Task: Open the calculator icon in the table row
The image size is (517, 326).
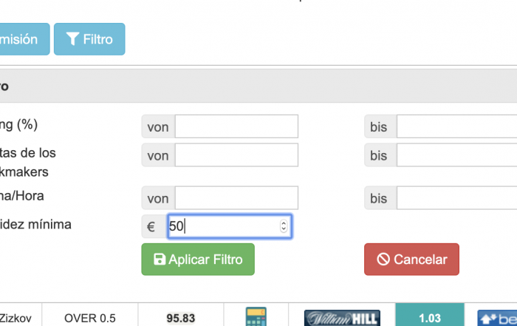Action: click(x=256, y=316)
